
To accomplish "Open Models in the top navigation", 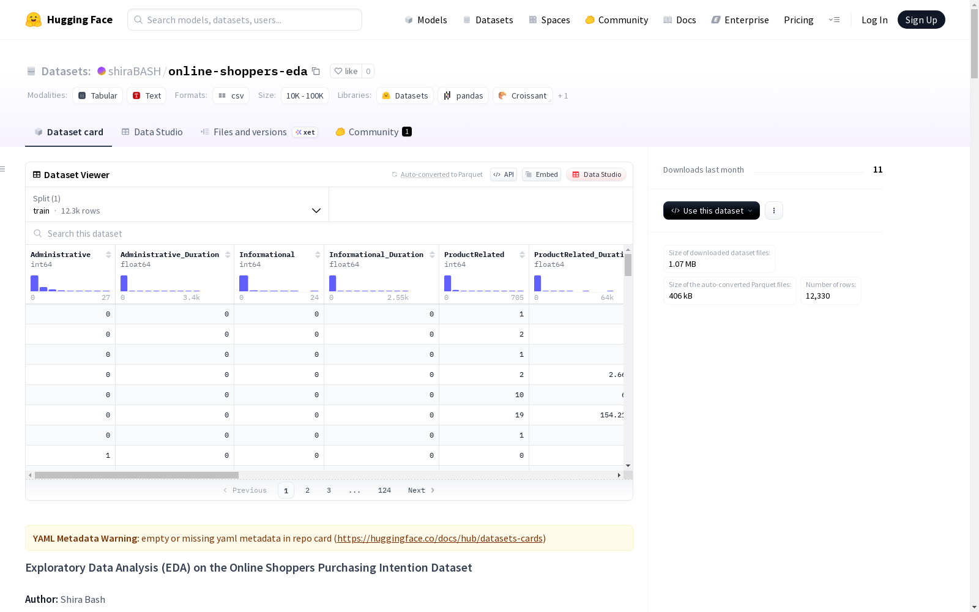I will pyautogui.click(x=426, y=20).
